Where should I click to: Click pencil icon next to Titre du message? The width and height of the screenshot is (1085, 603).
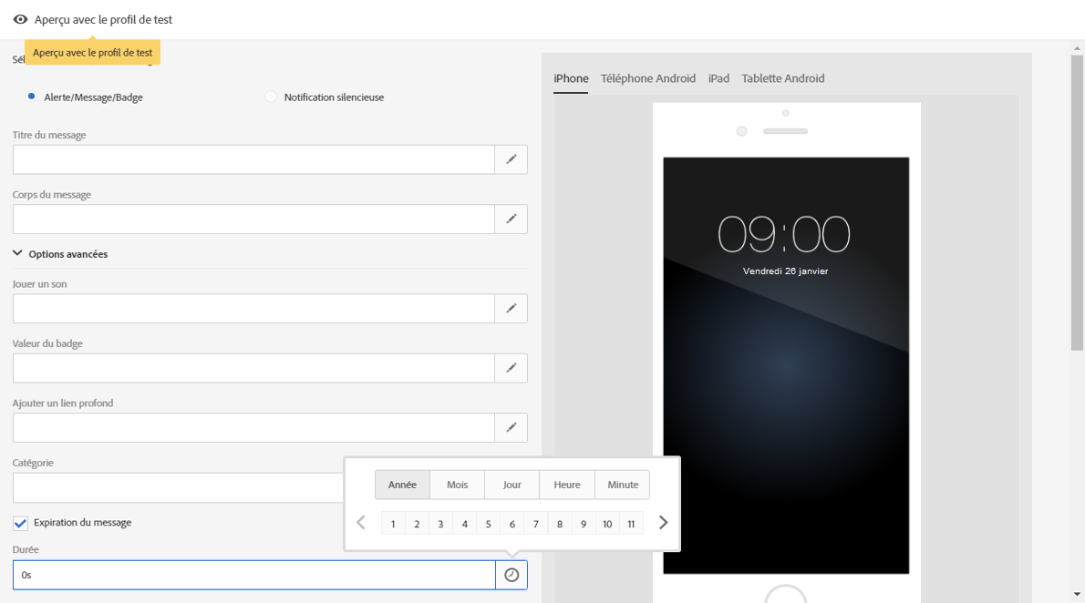tap(511, 159)
